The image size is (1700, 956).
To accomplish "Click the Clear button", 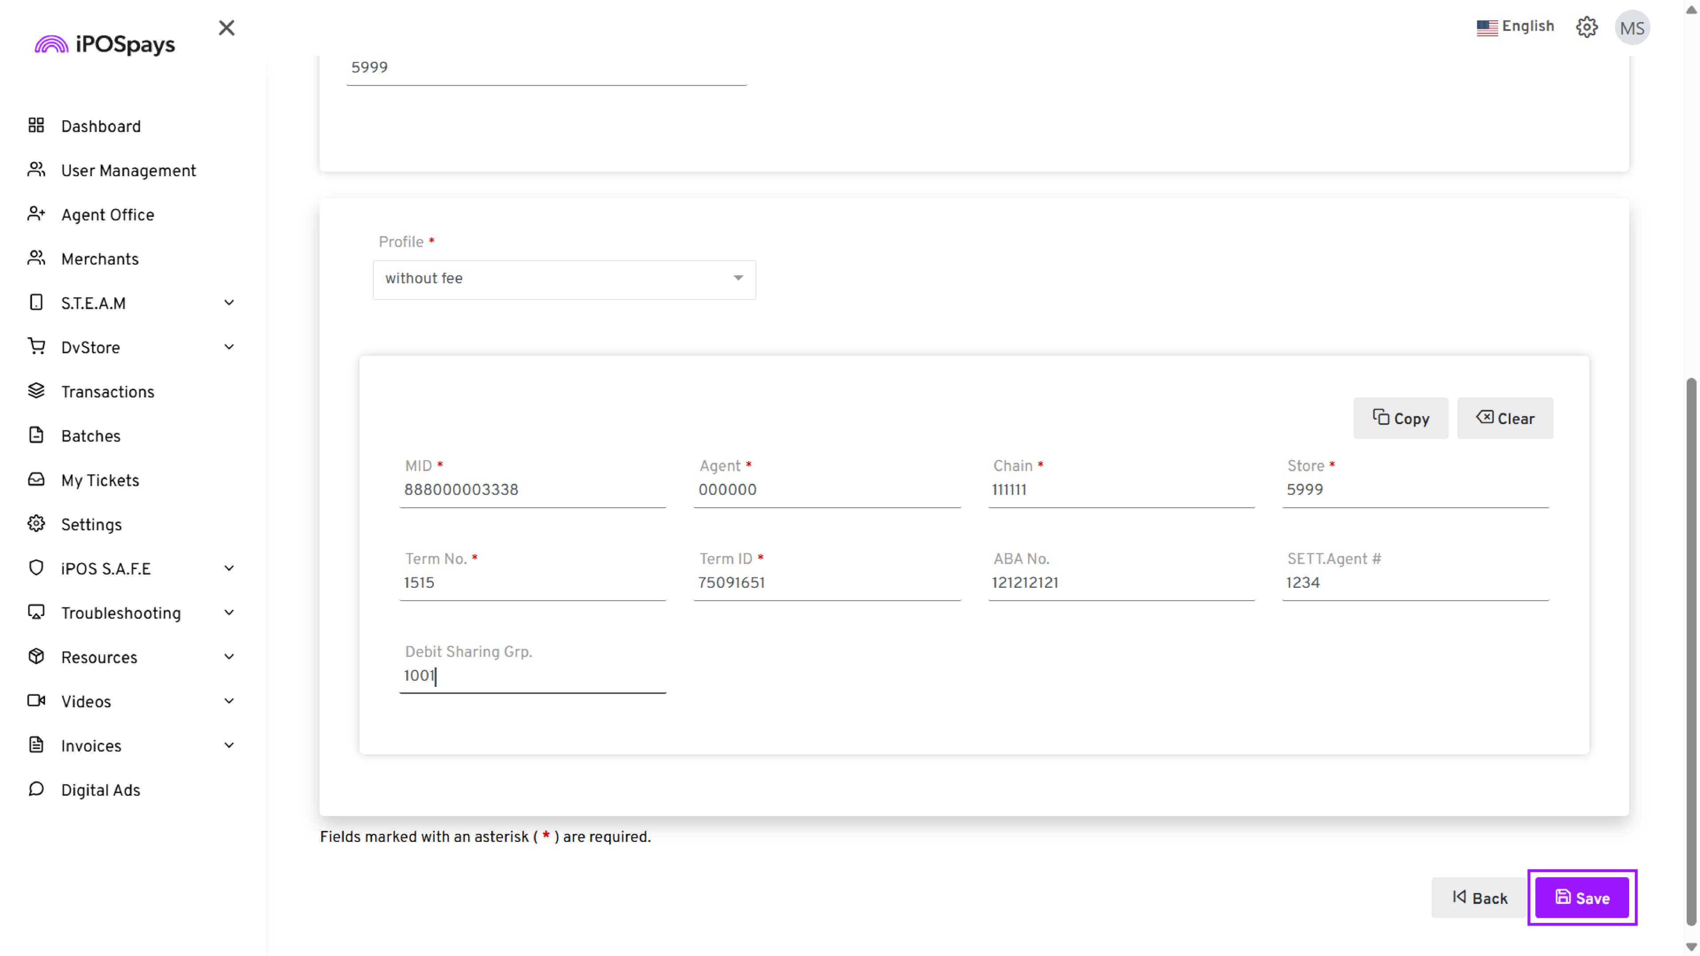I will tap(1505, 418).
